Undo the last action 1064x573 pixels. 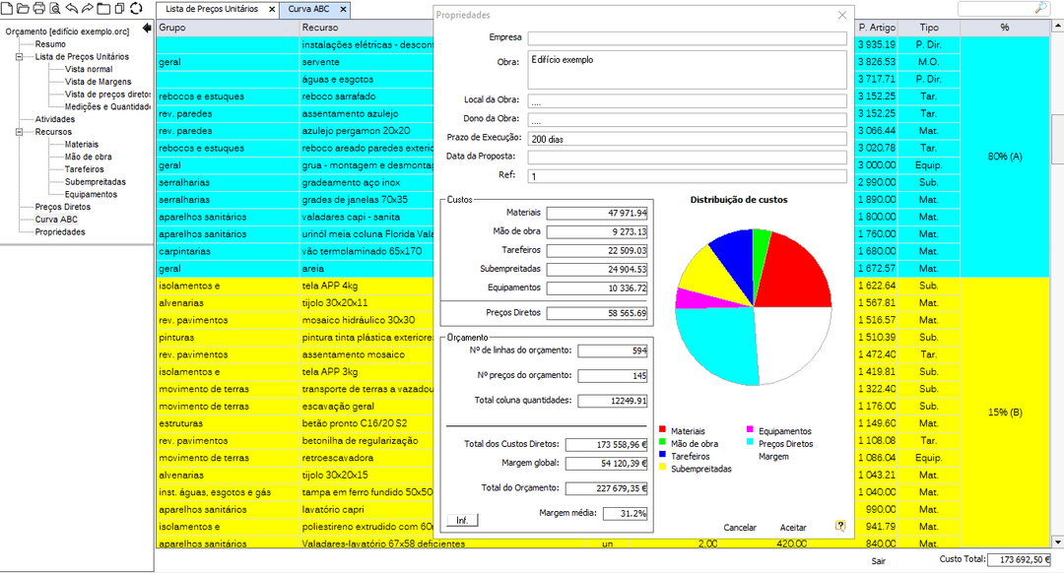pyautogui.click(x=72, y=8)
